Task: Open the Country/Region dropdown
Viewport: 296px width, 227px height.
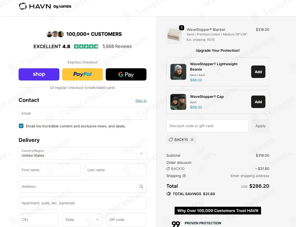Action: click(x=83, y=153)
